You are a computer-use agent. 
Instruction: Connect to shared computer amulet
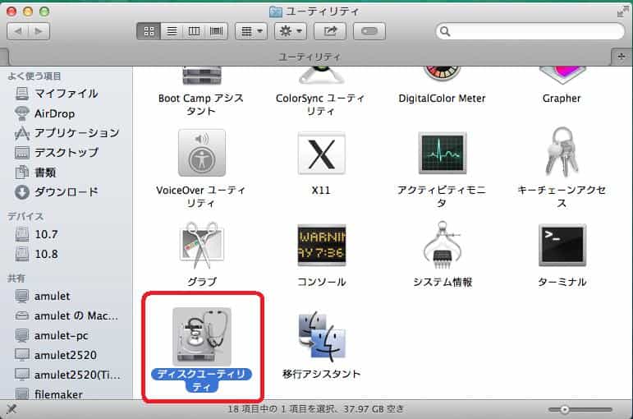click(43, 296)
